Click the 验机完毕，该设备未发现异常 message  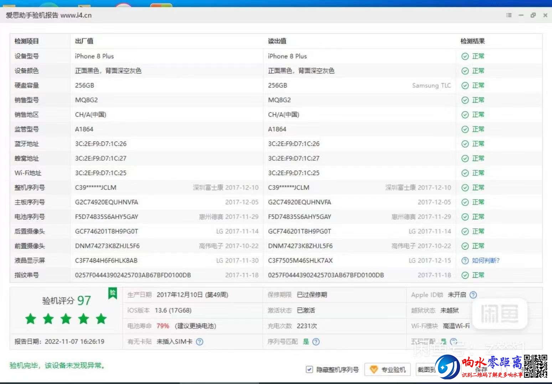(x=57, y=366)
